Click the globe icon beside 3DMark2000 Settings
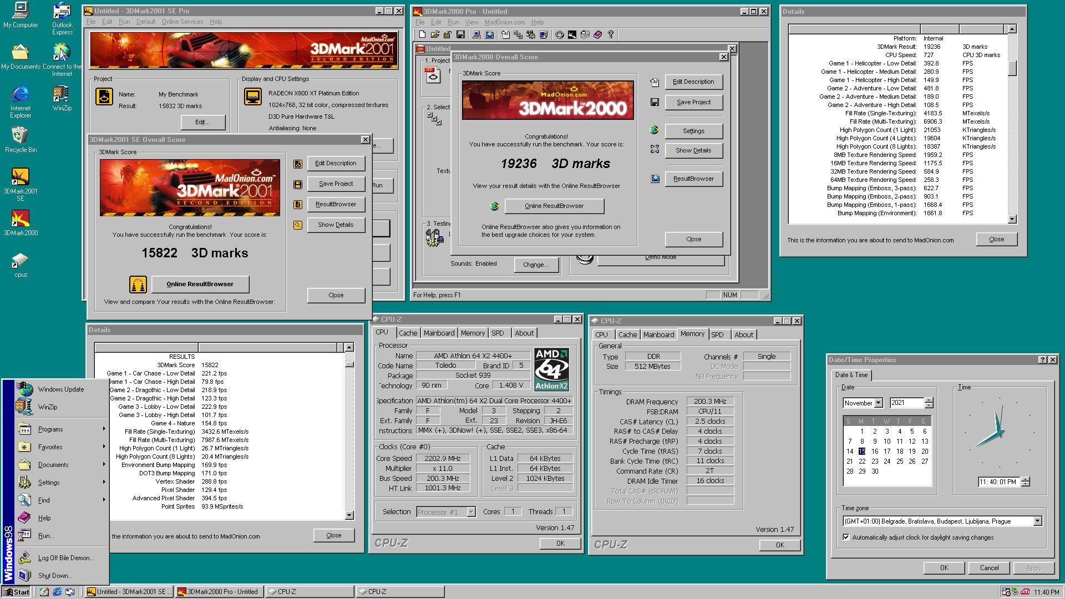1065x599 pixels. click(655, 130)
